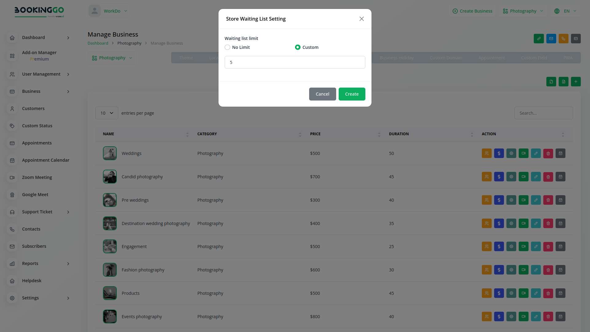590x332 pixels.
Task: Open Appointment Calendar in sidebar
Action: tap(45, 160)
